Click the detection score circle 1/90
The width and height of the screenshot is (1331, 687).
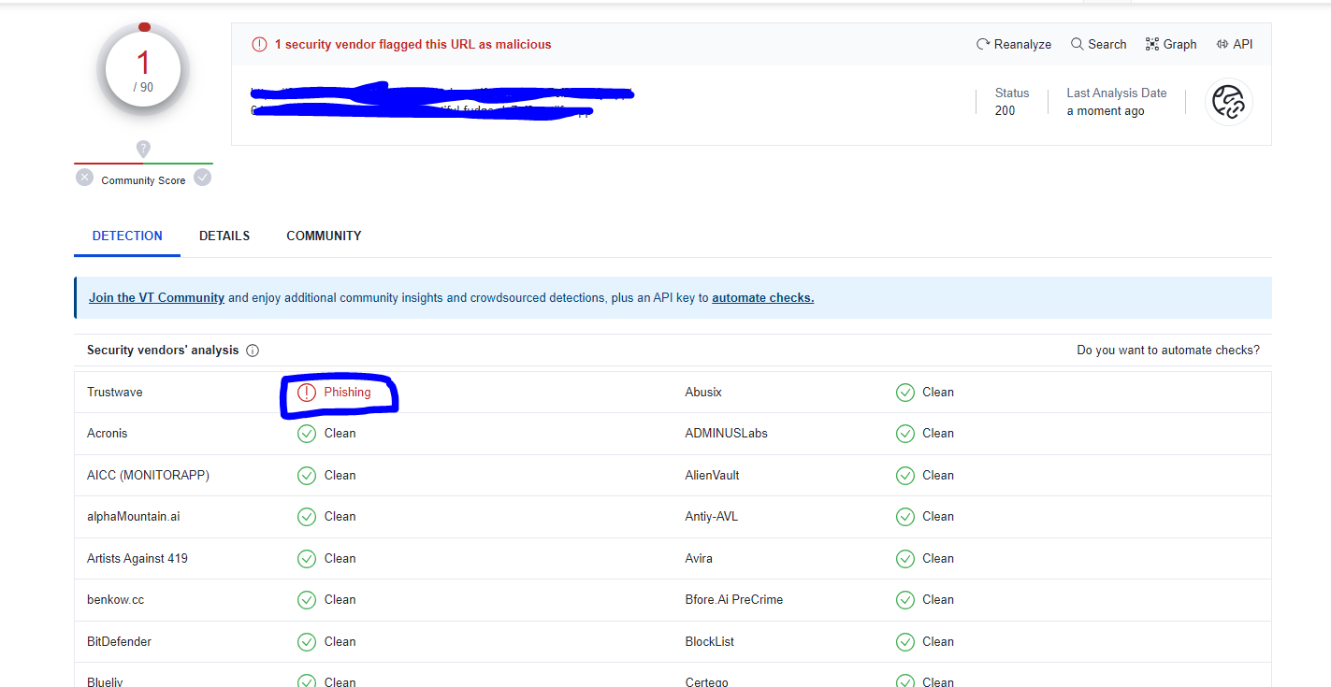pyautogui.click(x=143, y=70)
